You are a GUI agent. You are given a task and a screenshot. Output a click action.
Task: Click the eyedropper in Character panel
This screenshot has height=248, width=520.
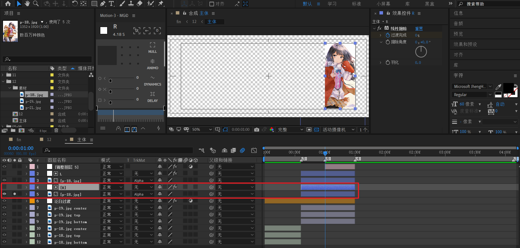498,87
